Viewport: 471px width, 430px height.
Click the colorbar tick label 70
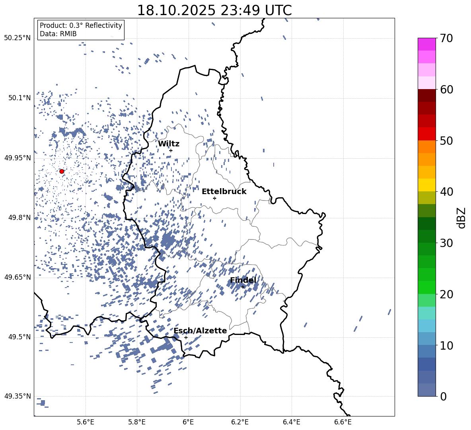(447, 38)
